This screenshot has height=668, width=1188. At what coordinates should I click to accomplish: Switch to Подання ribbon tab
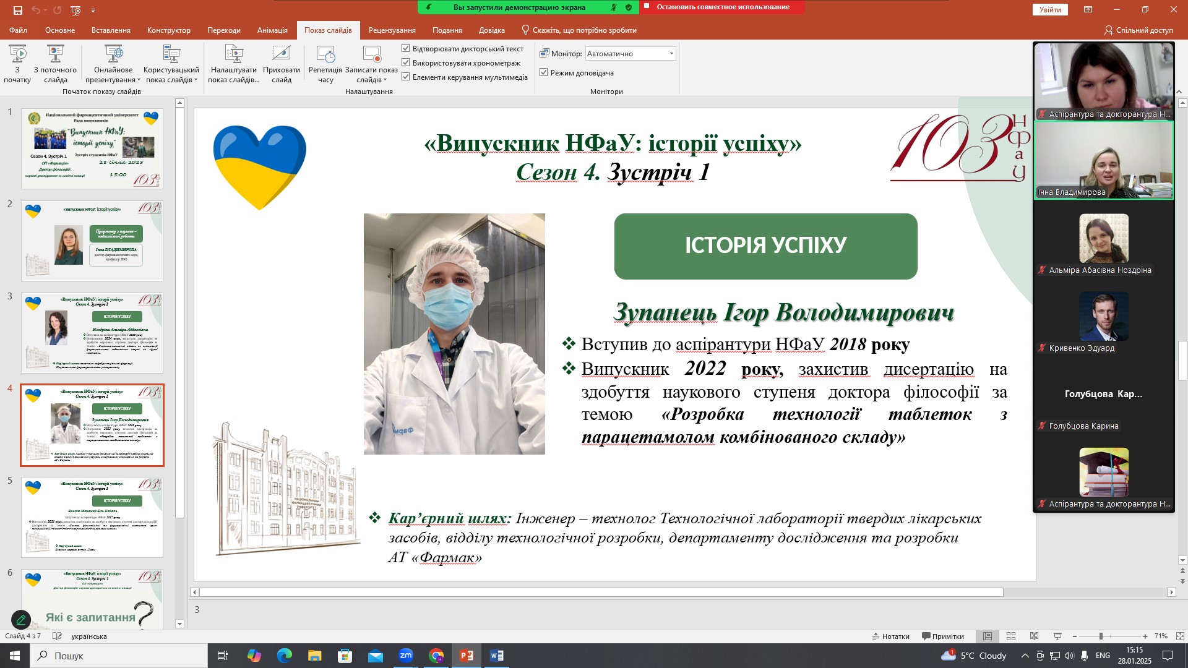tap(447, 30)
